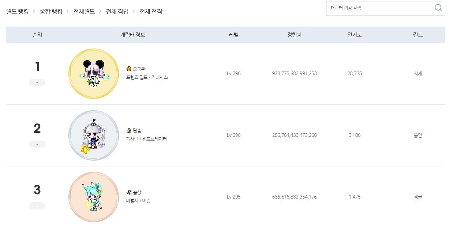Viewport: 453px width, 227px height.
Task: Select 종합 랭킹 in the breadcrumb
Action: point(51,11)
